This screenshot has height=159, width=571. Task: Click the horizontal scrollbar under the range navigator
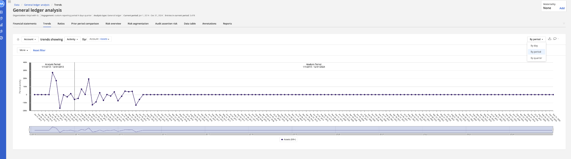pos(291,134)
